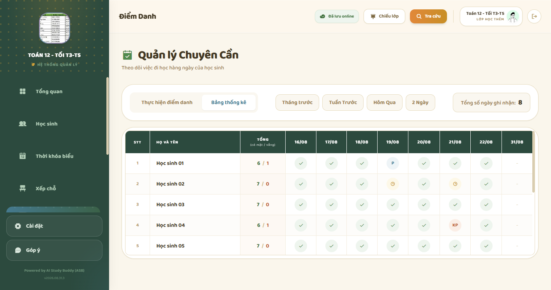
Task: Click the 19/08 date column header
Action: tap(392, 142)
